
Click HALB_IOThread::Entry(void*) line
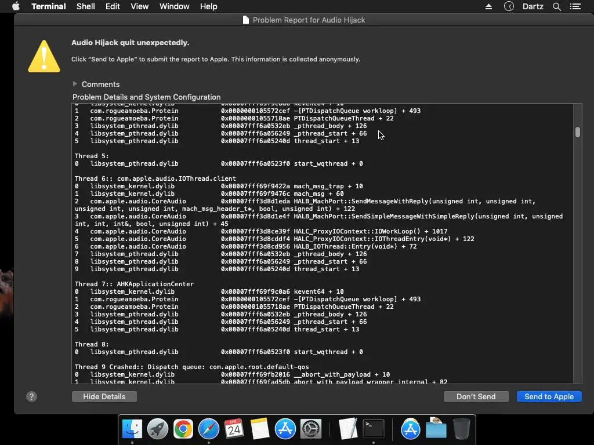click(x=245, y=246)
